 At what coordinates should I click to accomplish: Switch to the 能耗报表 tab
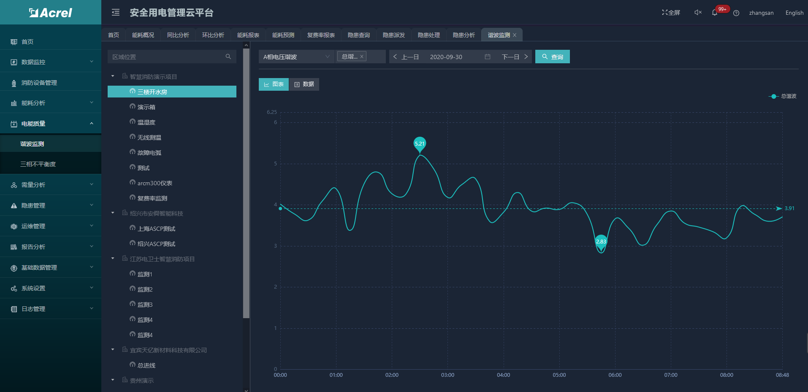[248, 35]
